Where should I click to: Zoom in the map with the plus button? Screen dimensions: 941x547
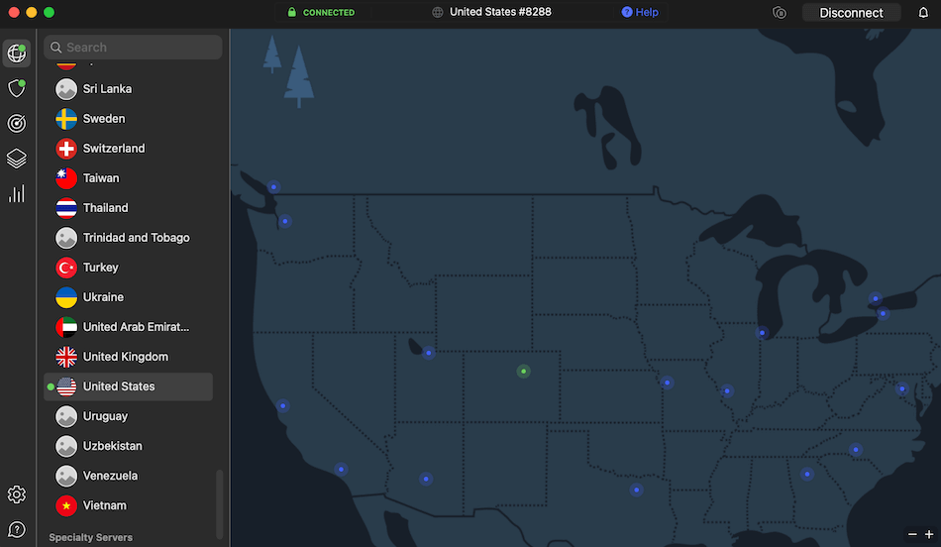click(x=929, y=534)
